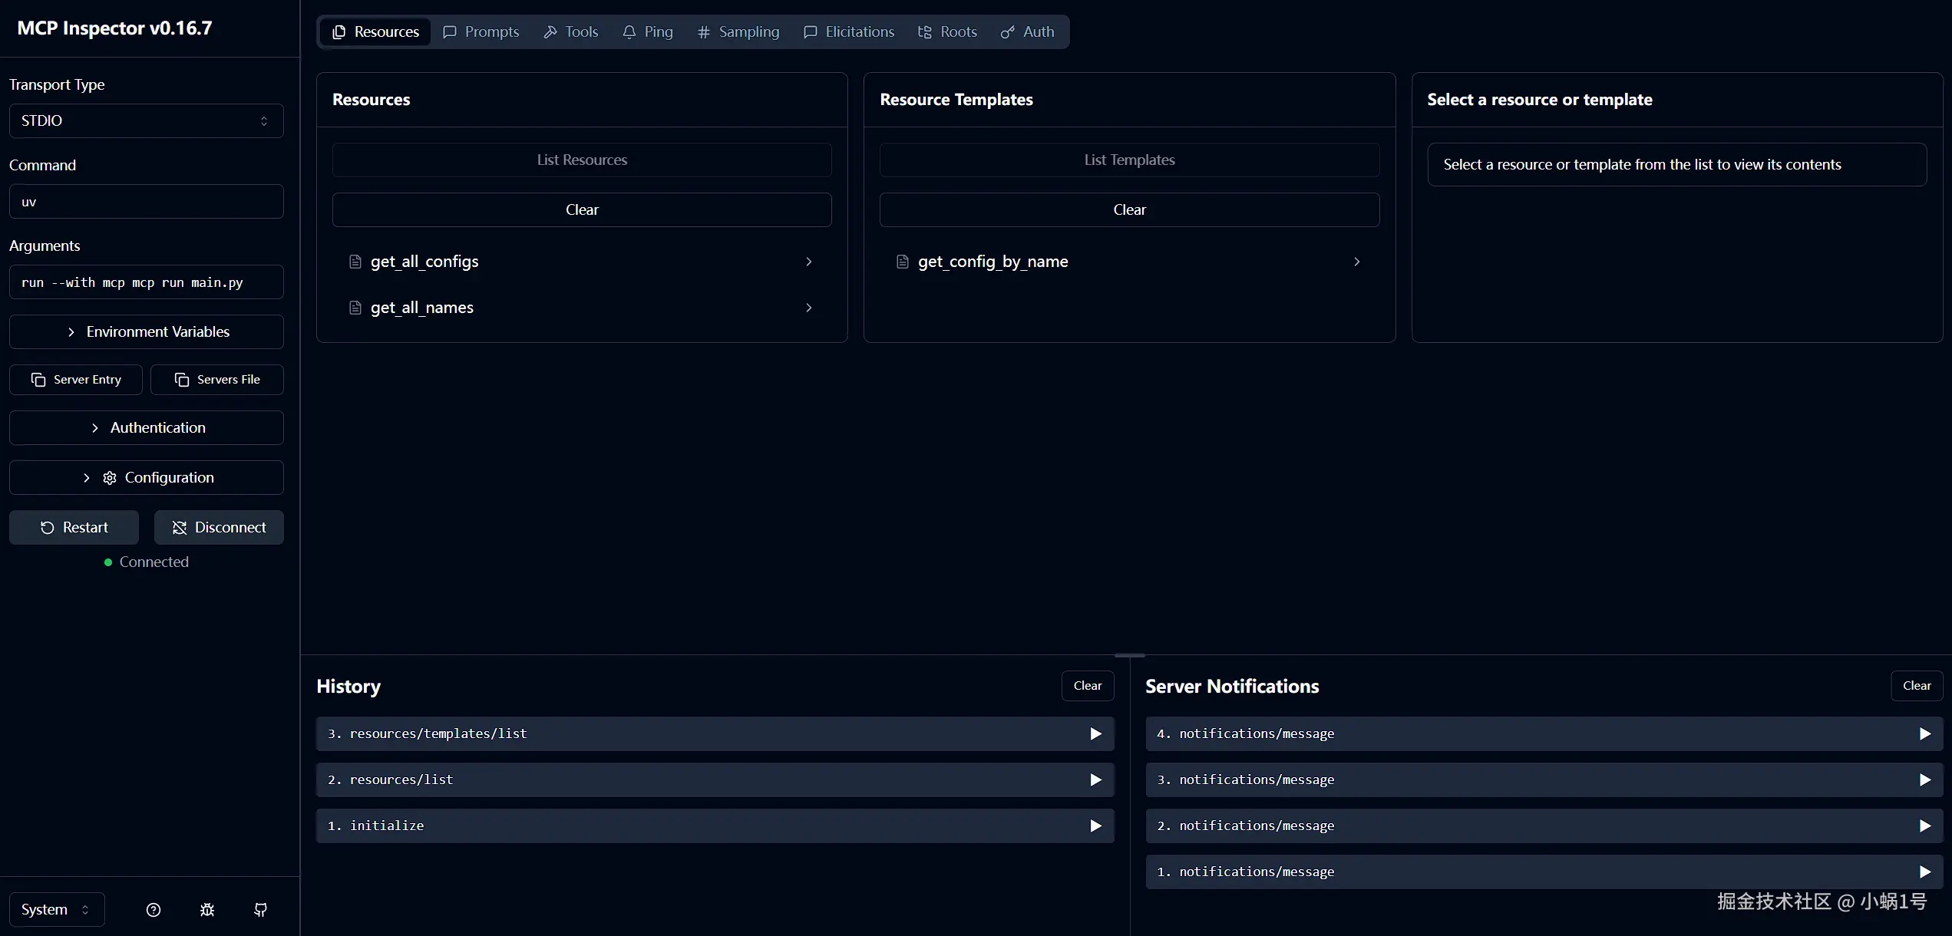Screen dimensions: 1952x936
Task: Switch to the Tools tab
Action: (x=571, y=32)
